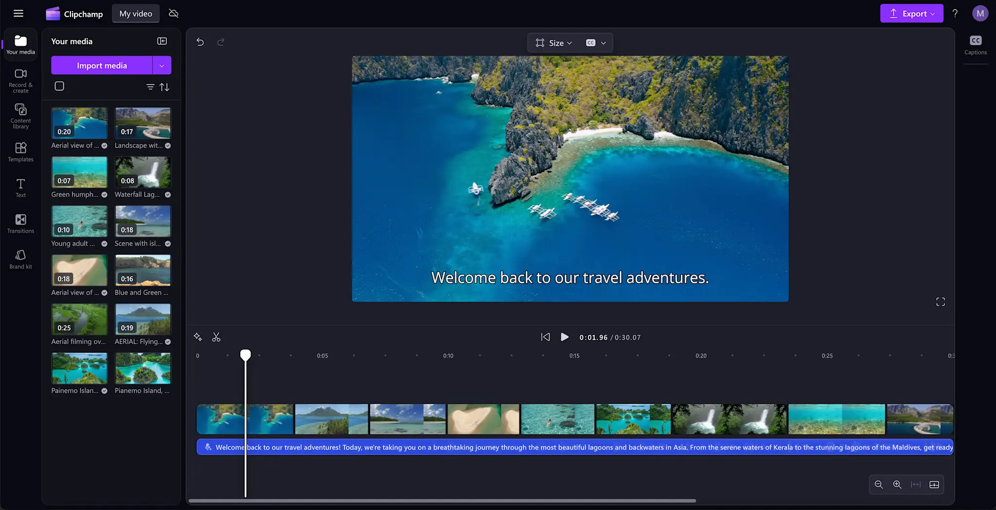Open the filter media icon
The image size is (996, 510).
click(x=150, y=87)
